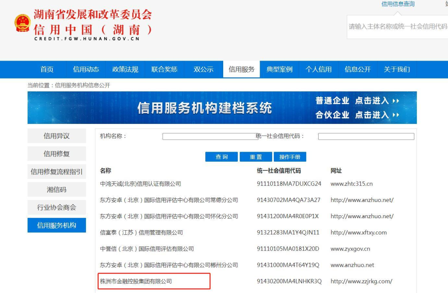
Task: Click arrows next to 合伙企业 点击进入
Action: click(x=396, y=115)
